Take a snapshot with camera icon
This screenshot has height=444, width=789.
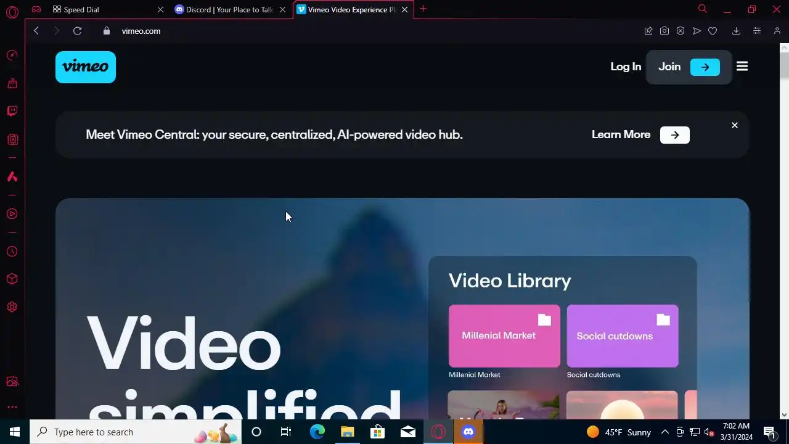(x=664, y=31)
